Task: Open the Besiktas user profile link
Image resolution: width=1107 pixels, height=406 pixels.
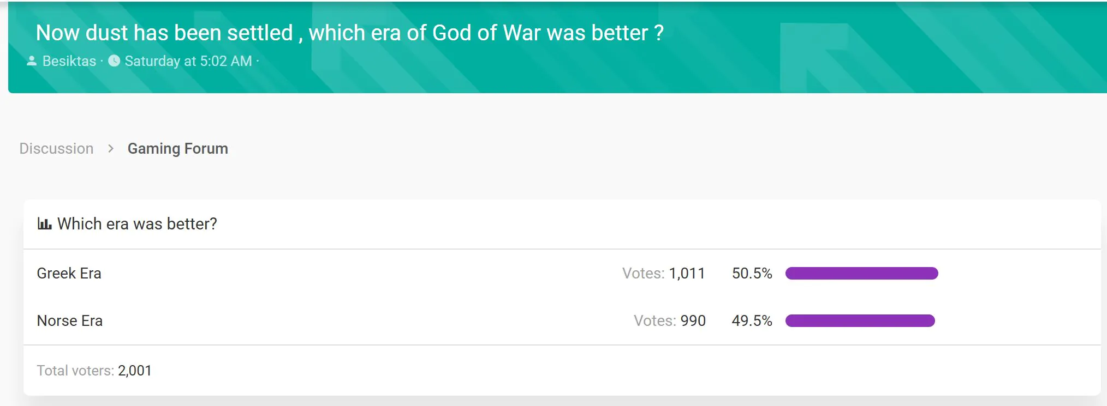Action: point(68,62)
